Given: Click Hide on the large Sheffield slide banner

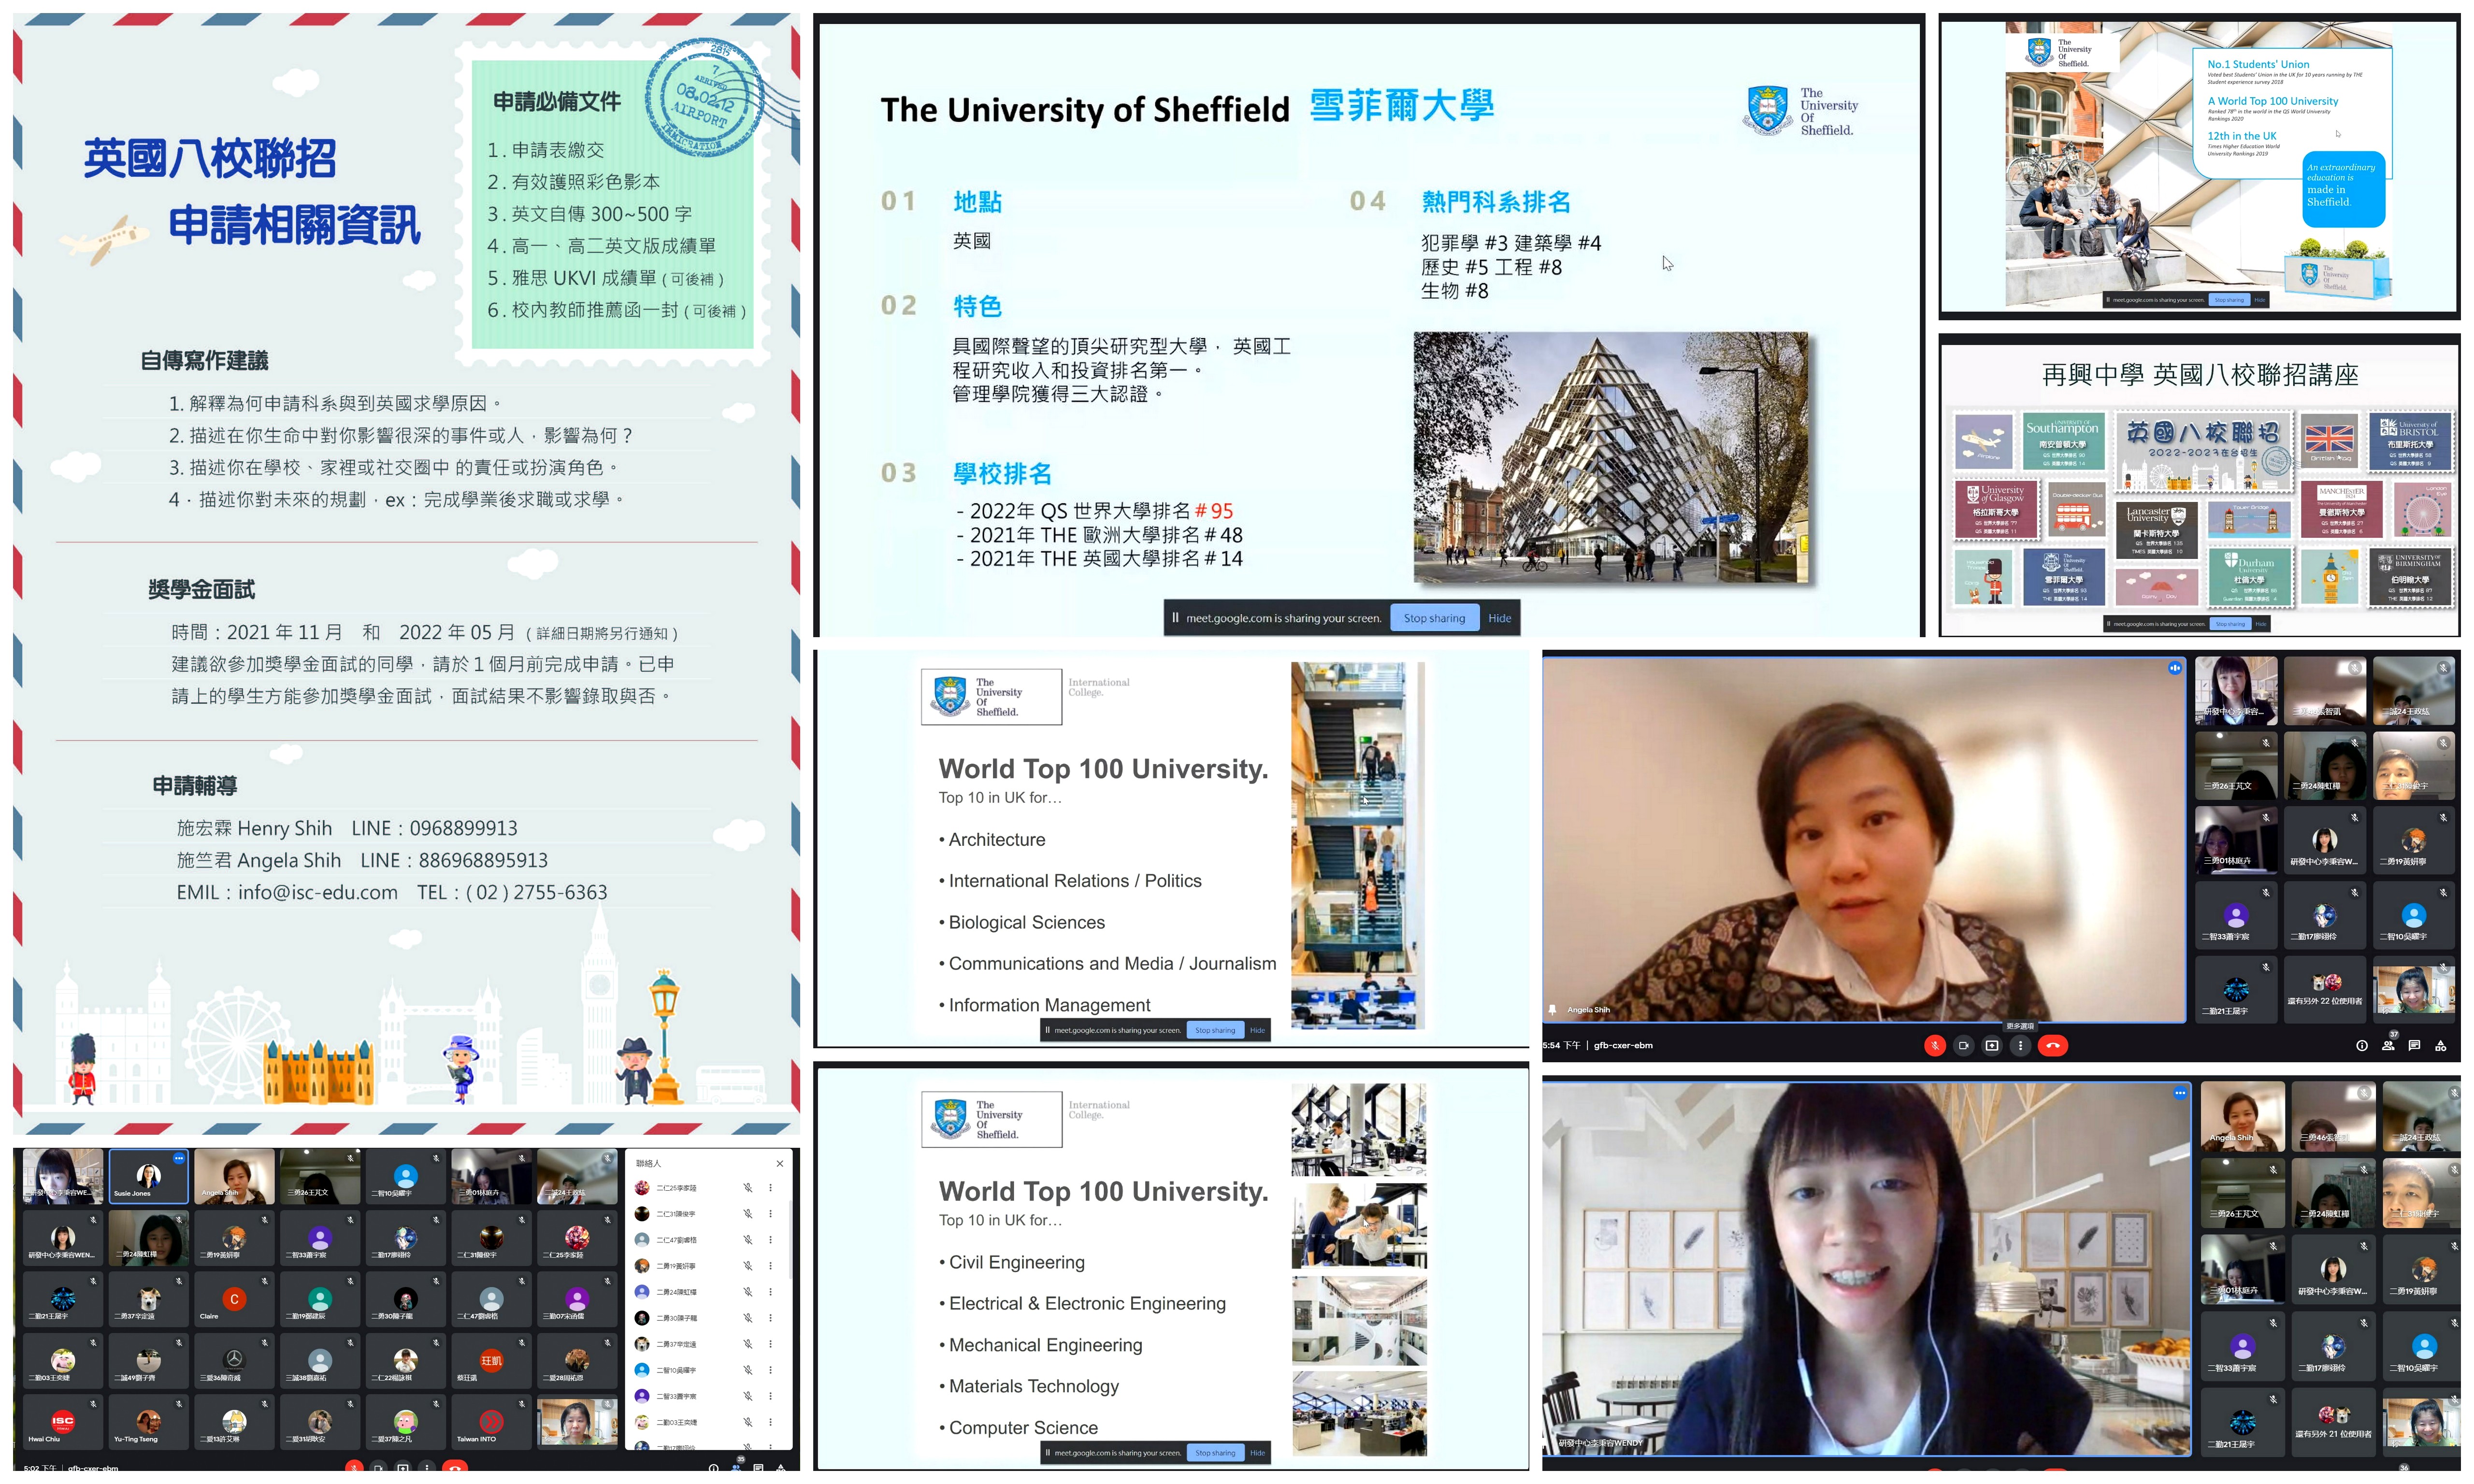Looking at the screenshot, I should 1499,618.
